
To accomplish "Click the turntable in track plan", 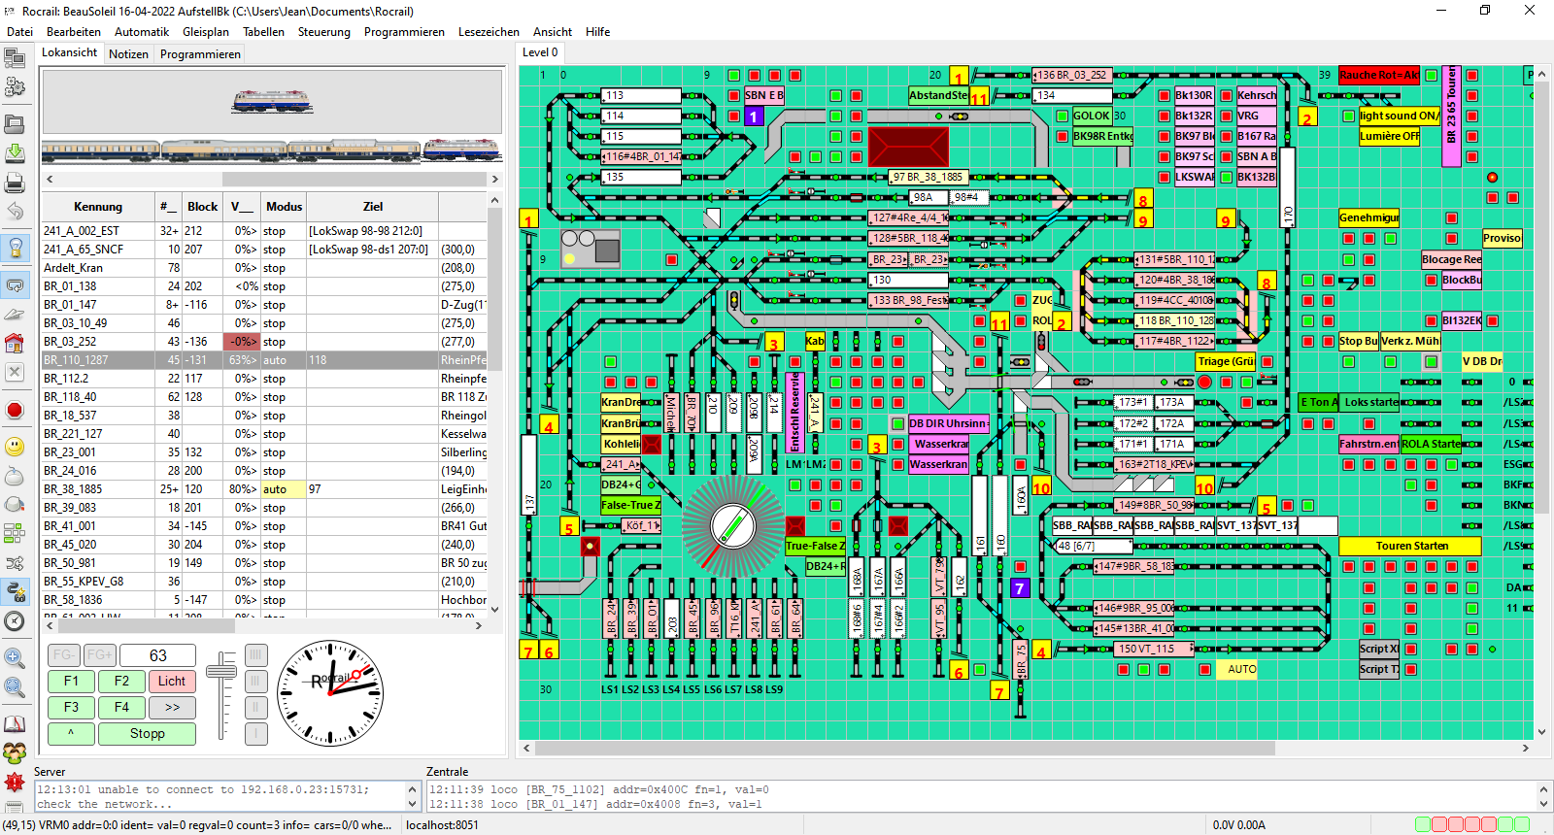I will tap(733, 525).
